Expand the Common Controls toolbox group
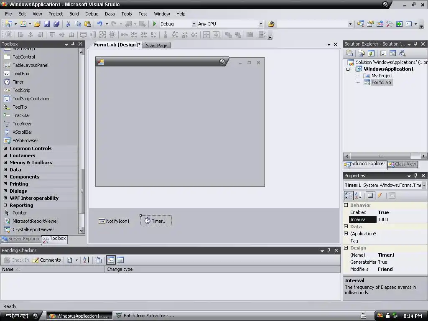 click(5, 148)
